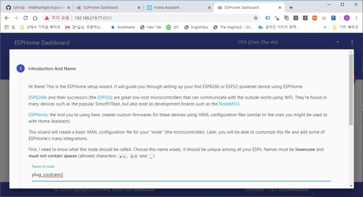Open the 온라인 이미지 최적 bookmark
The height and width of the screenshot is (197, 363).
click(279, 27)
